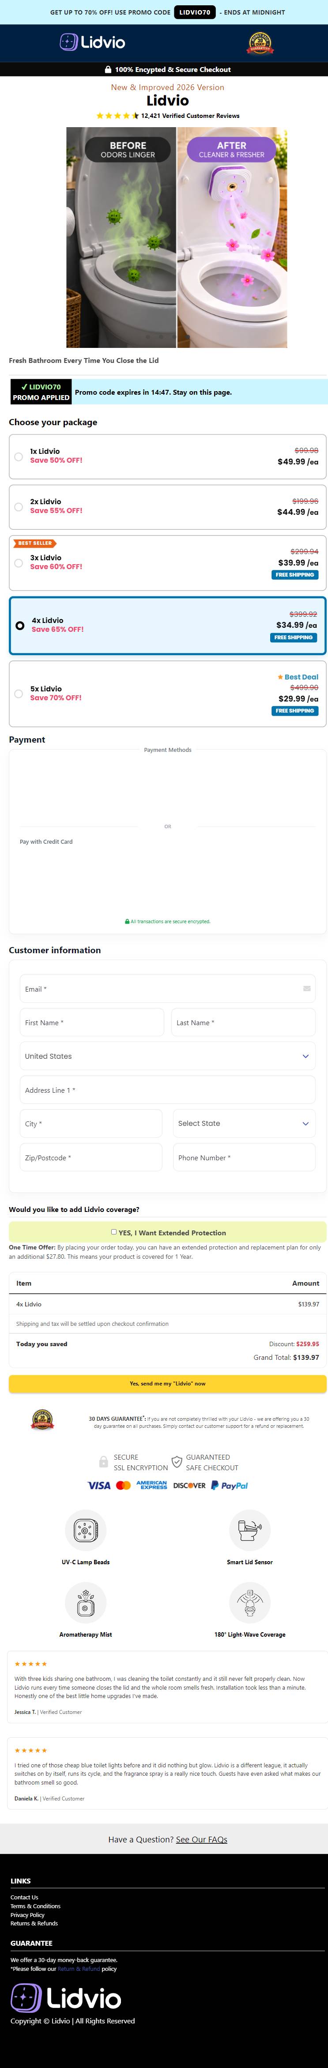Click 'Copyright © Lidvio | All Rights Reserved' text
This screenshot has width=328, height=2068.
click(72, 2022)
